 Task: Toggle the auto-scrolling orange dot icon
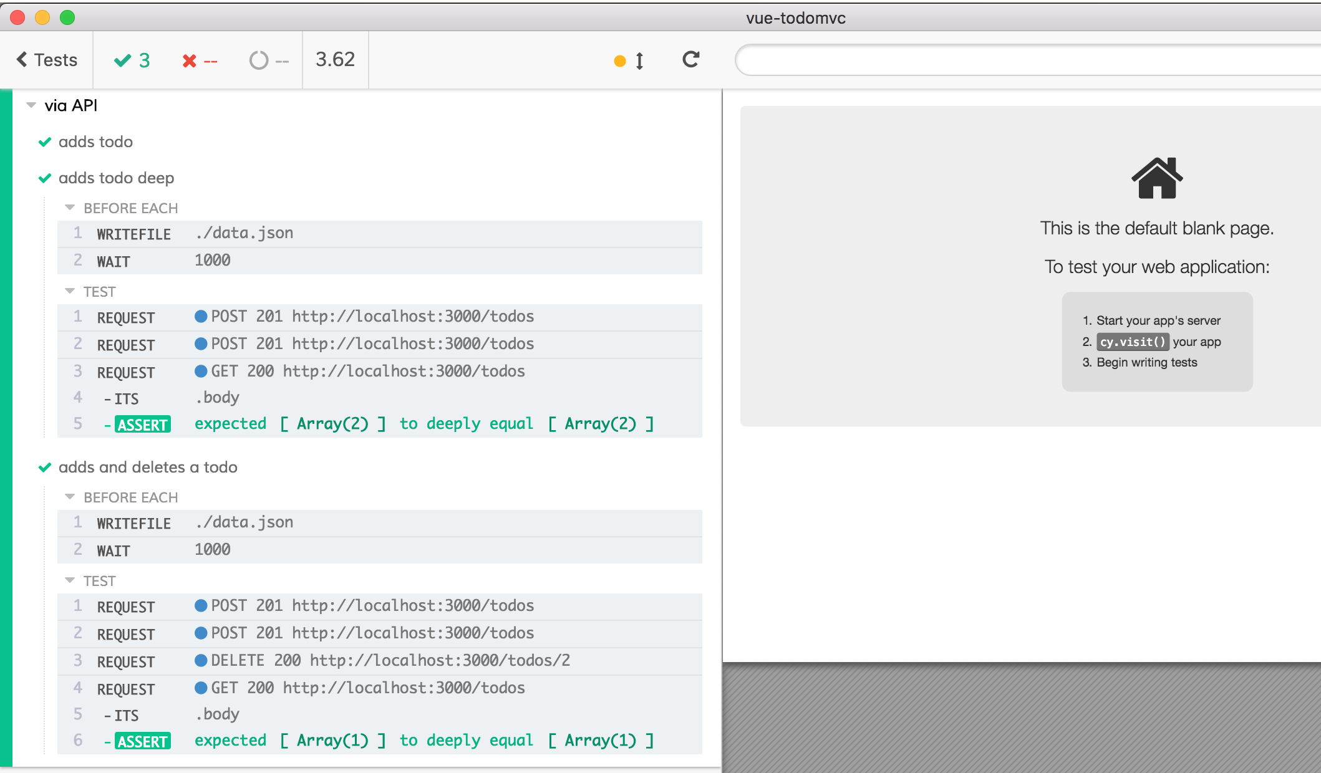620,61
